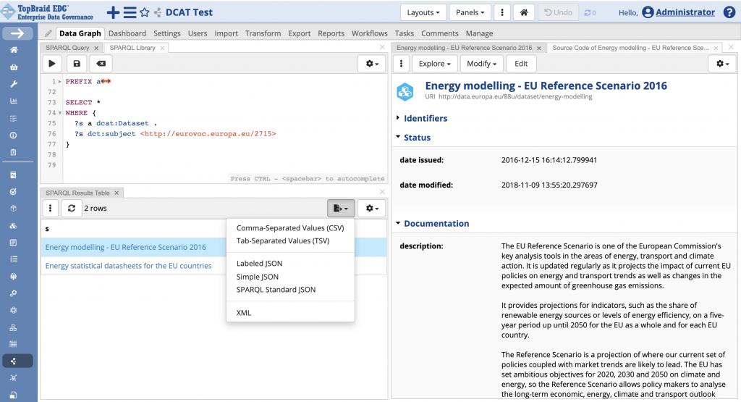Save the SPARQL query with disk icon
The height and width of the screenshot is (402, 741).
click(x=77, y=63)
